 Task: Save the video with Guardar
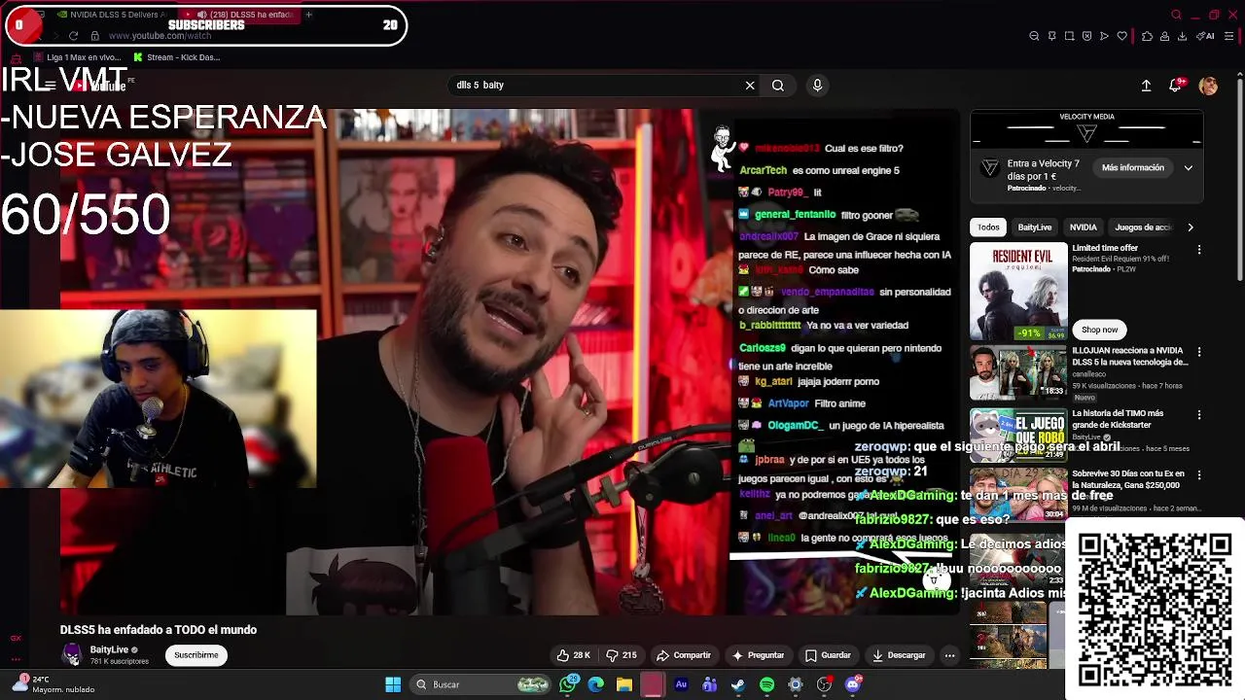click(828, 655)
